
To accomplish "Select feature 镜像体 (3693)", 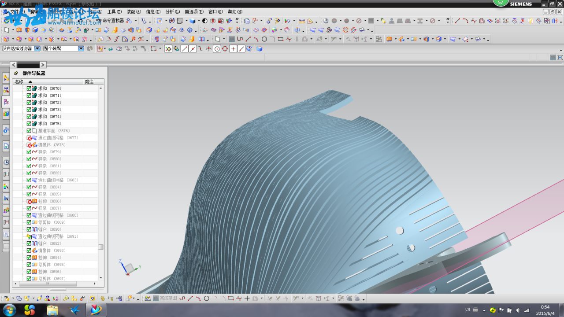I will click(52, 251).
